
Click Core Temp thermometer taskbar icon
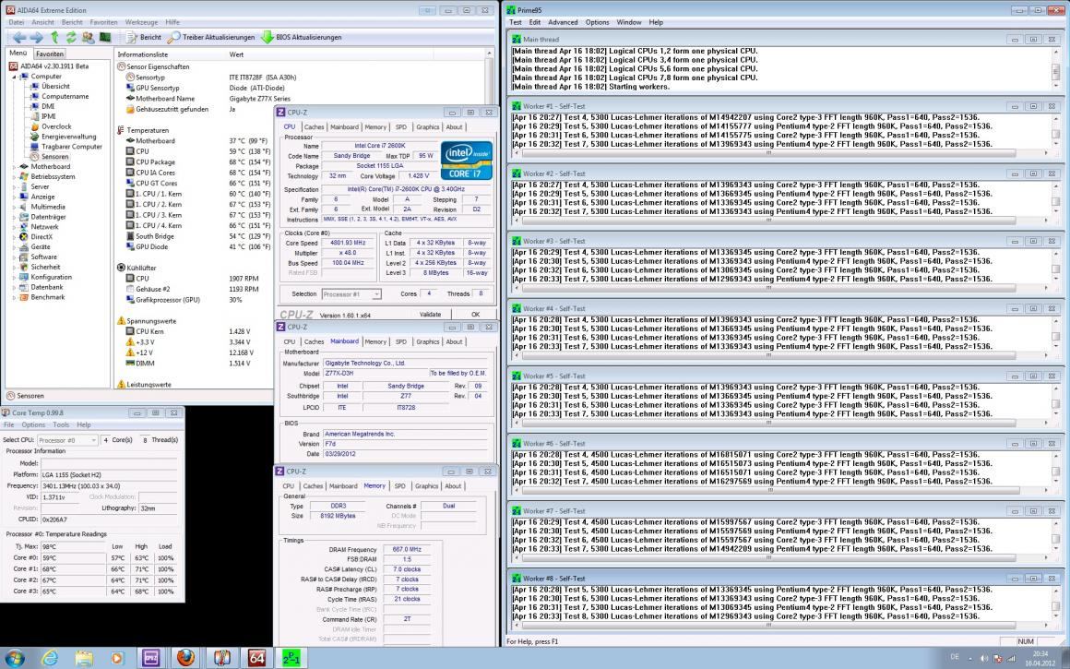pyautogui.click(x=221, y=658)
